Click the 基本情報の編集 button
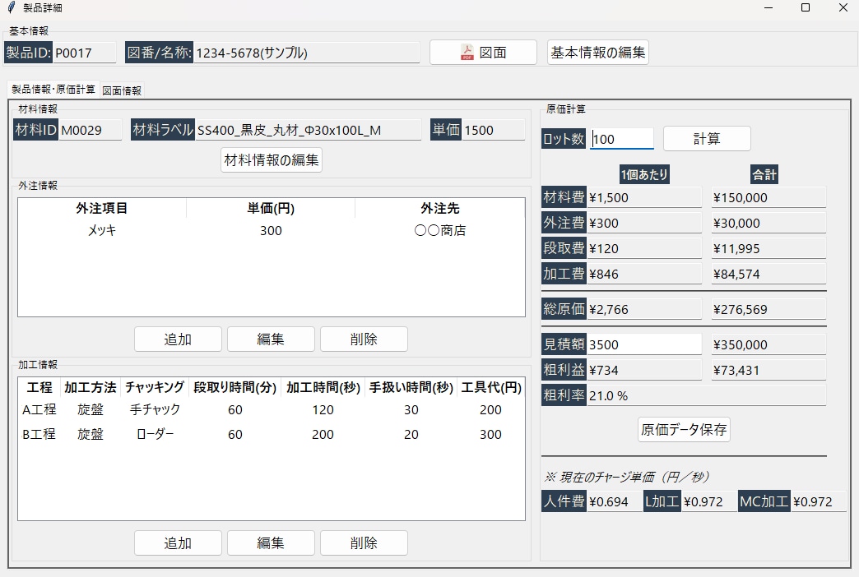The width and height of the screenshot is (859, 577). tap(597, 53)
